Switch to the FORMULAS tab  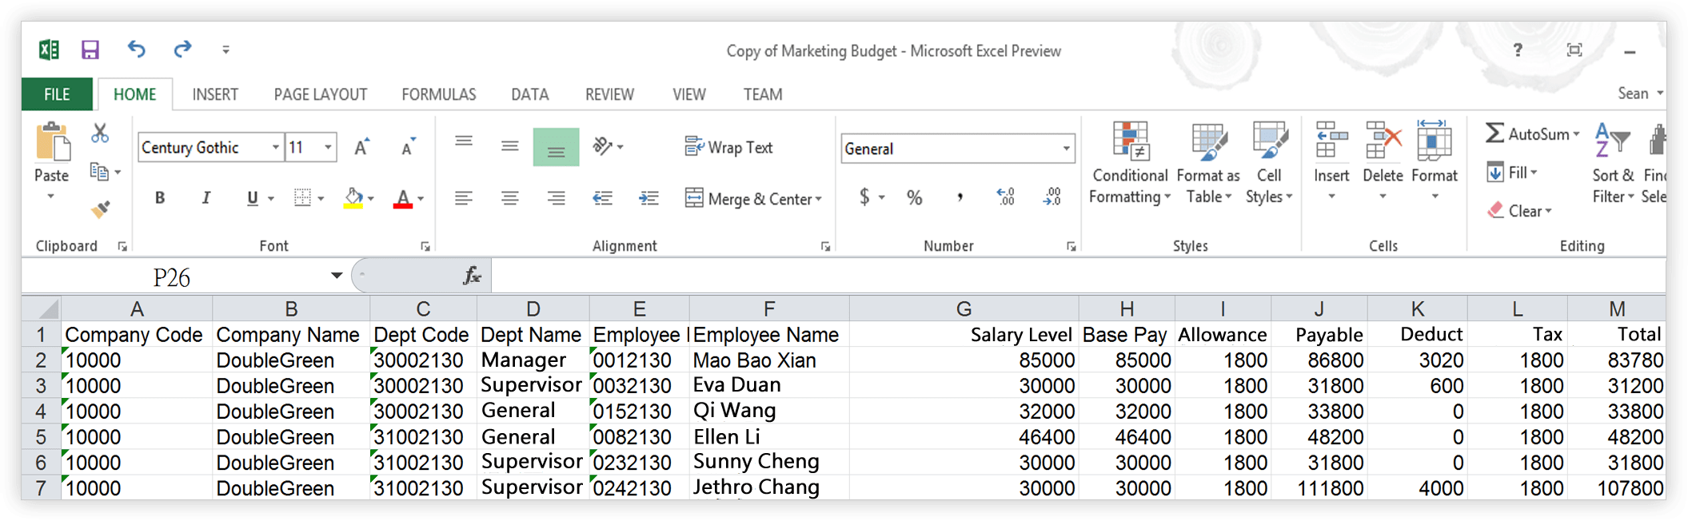[439, 94]
